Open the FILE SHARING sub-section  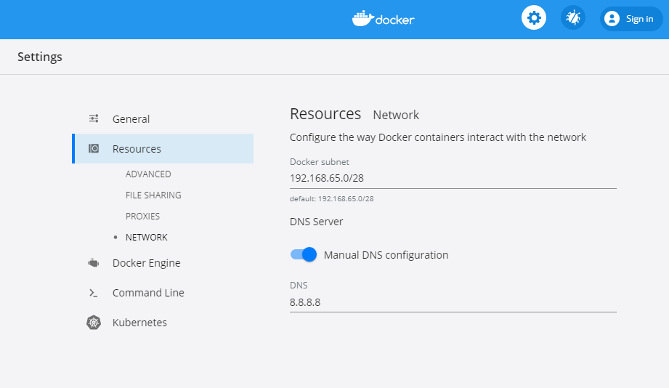153,195
